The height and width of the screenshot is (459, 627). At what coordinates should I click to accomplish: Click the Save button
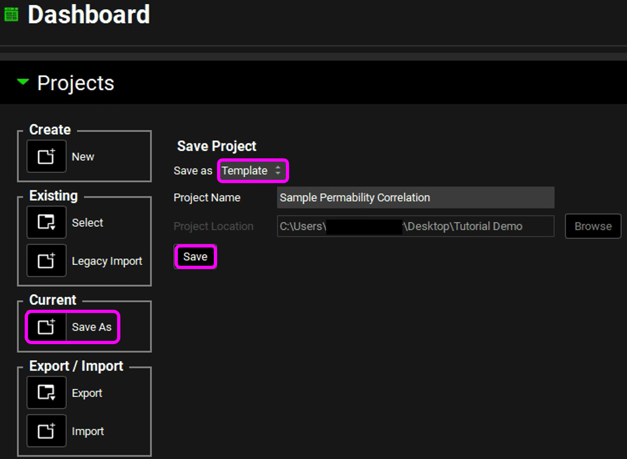(195, 257)
